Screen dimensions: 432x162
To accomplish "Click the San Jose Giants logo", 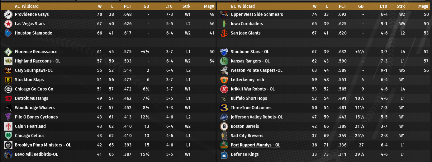I will [224, 33].
